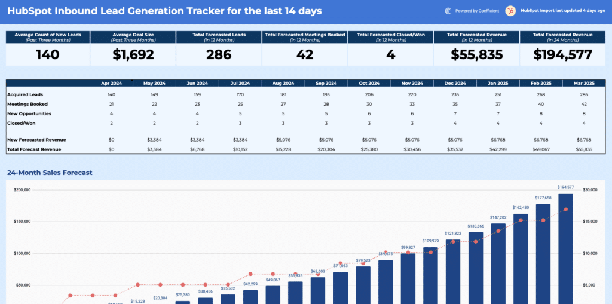This screenshot has width=612, height=304.
Task: Click the large 4 Closed/Won KPI value
Action: (391, 54)
